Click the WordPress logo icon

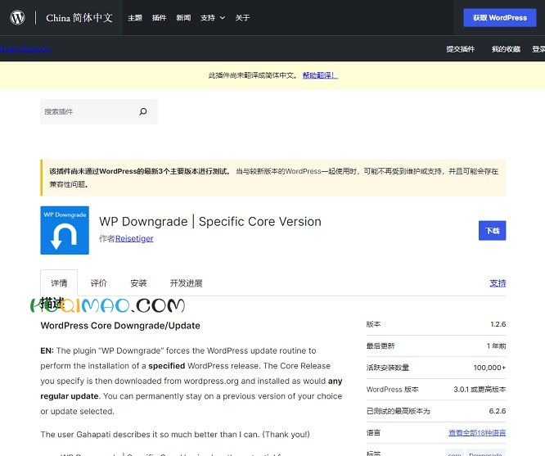point(17,17)
